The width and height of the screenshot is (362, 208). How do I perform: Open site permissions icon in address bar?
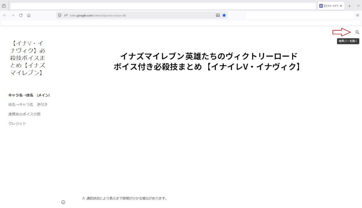pos(66,15)
